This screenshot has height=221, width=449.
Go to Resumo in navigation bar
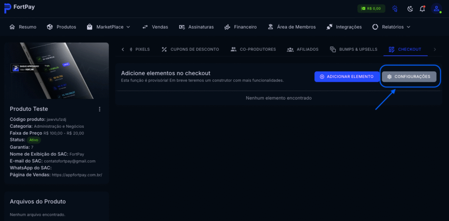(23, 27)
